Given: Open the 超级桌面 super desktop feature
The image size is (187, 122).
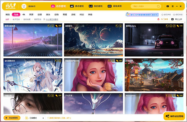Looking at the screenshot, I should click(115, 6).
